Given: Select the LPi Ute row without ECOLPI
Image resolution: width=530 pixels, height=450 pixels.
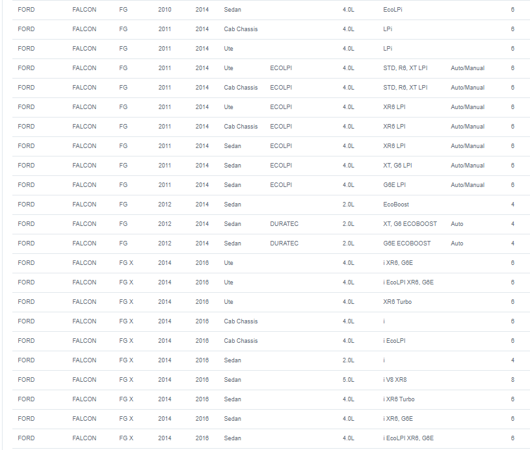Looking at the screenshot, I should tap(271, 49).
